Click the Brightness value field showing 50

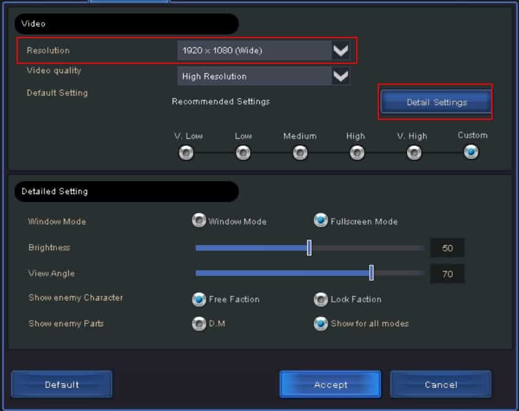coord(447,248)
